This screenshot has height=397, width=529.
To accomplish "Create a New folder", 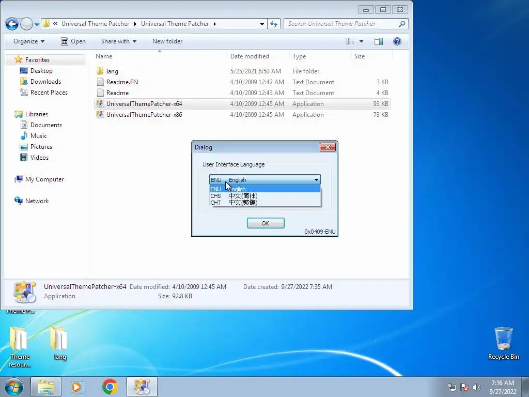I will click(167, 41).
